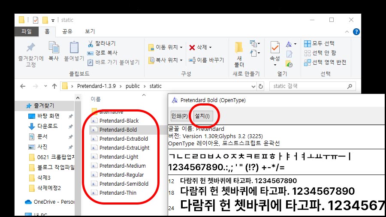Click the Cut (잘라내기) scissors command
The height and width of the screenshot is (217, 386).
point(102,44)
